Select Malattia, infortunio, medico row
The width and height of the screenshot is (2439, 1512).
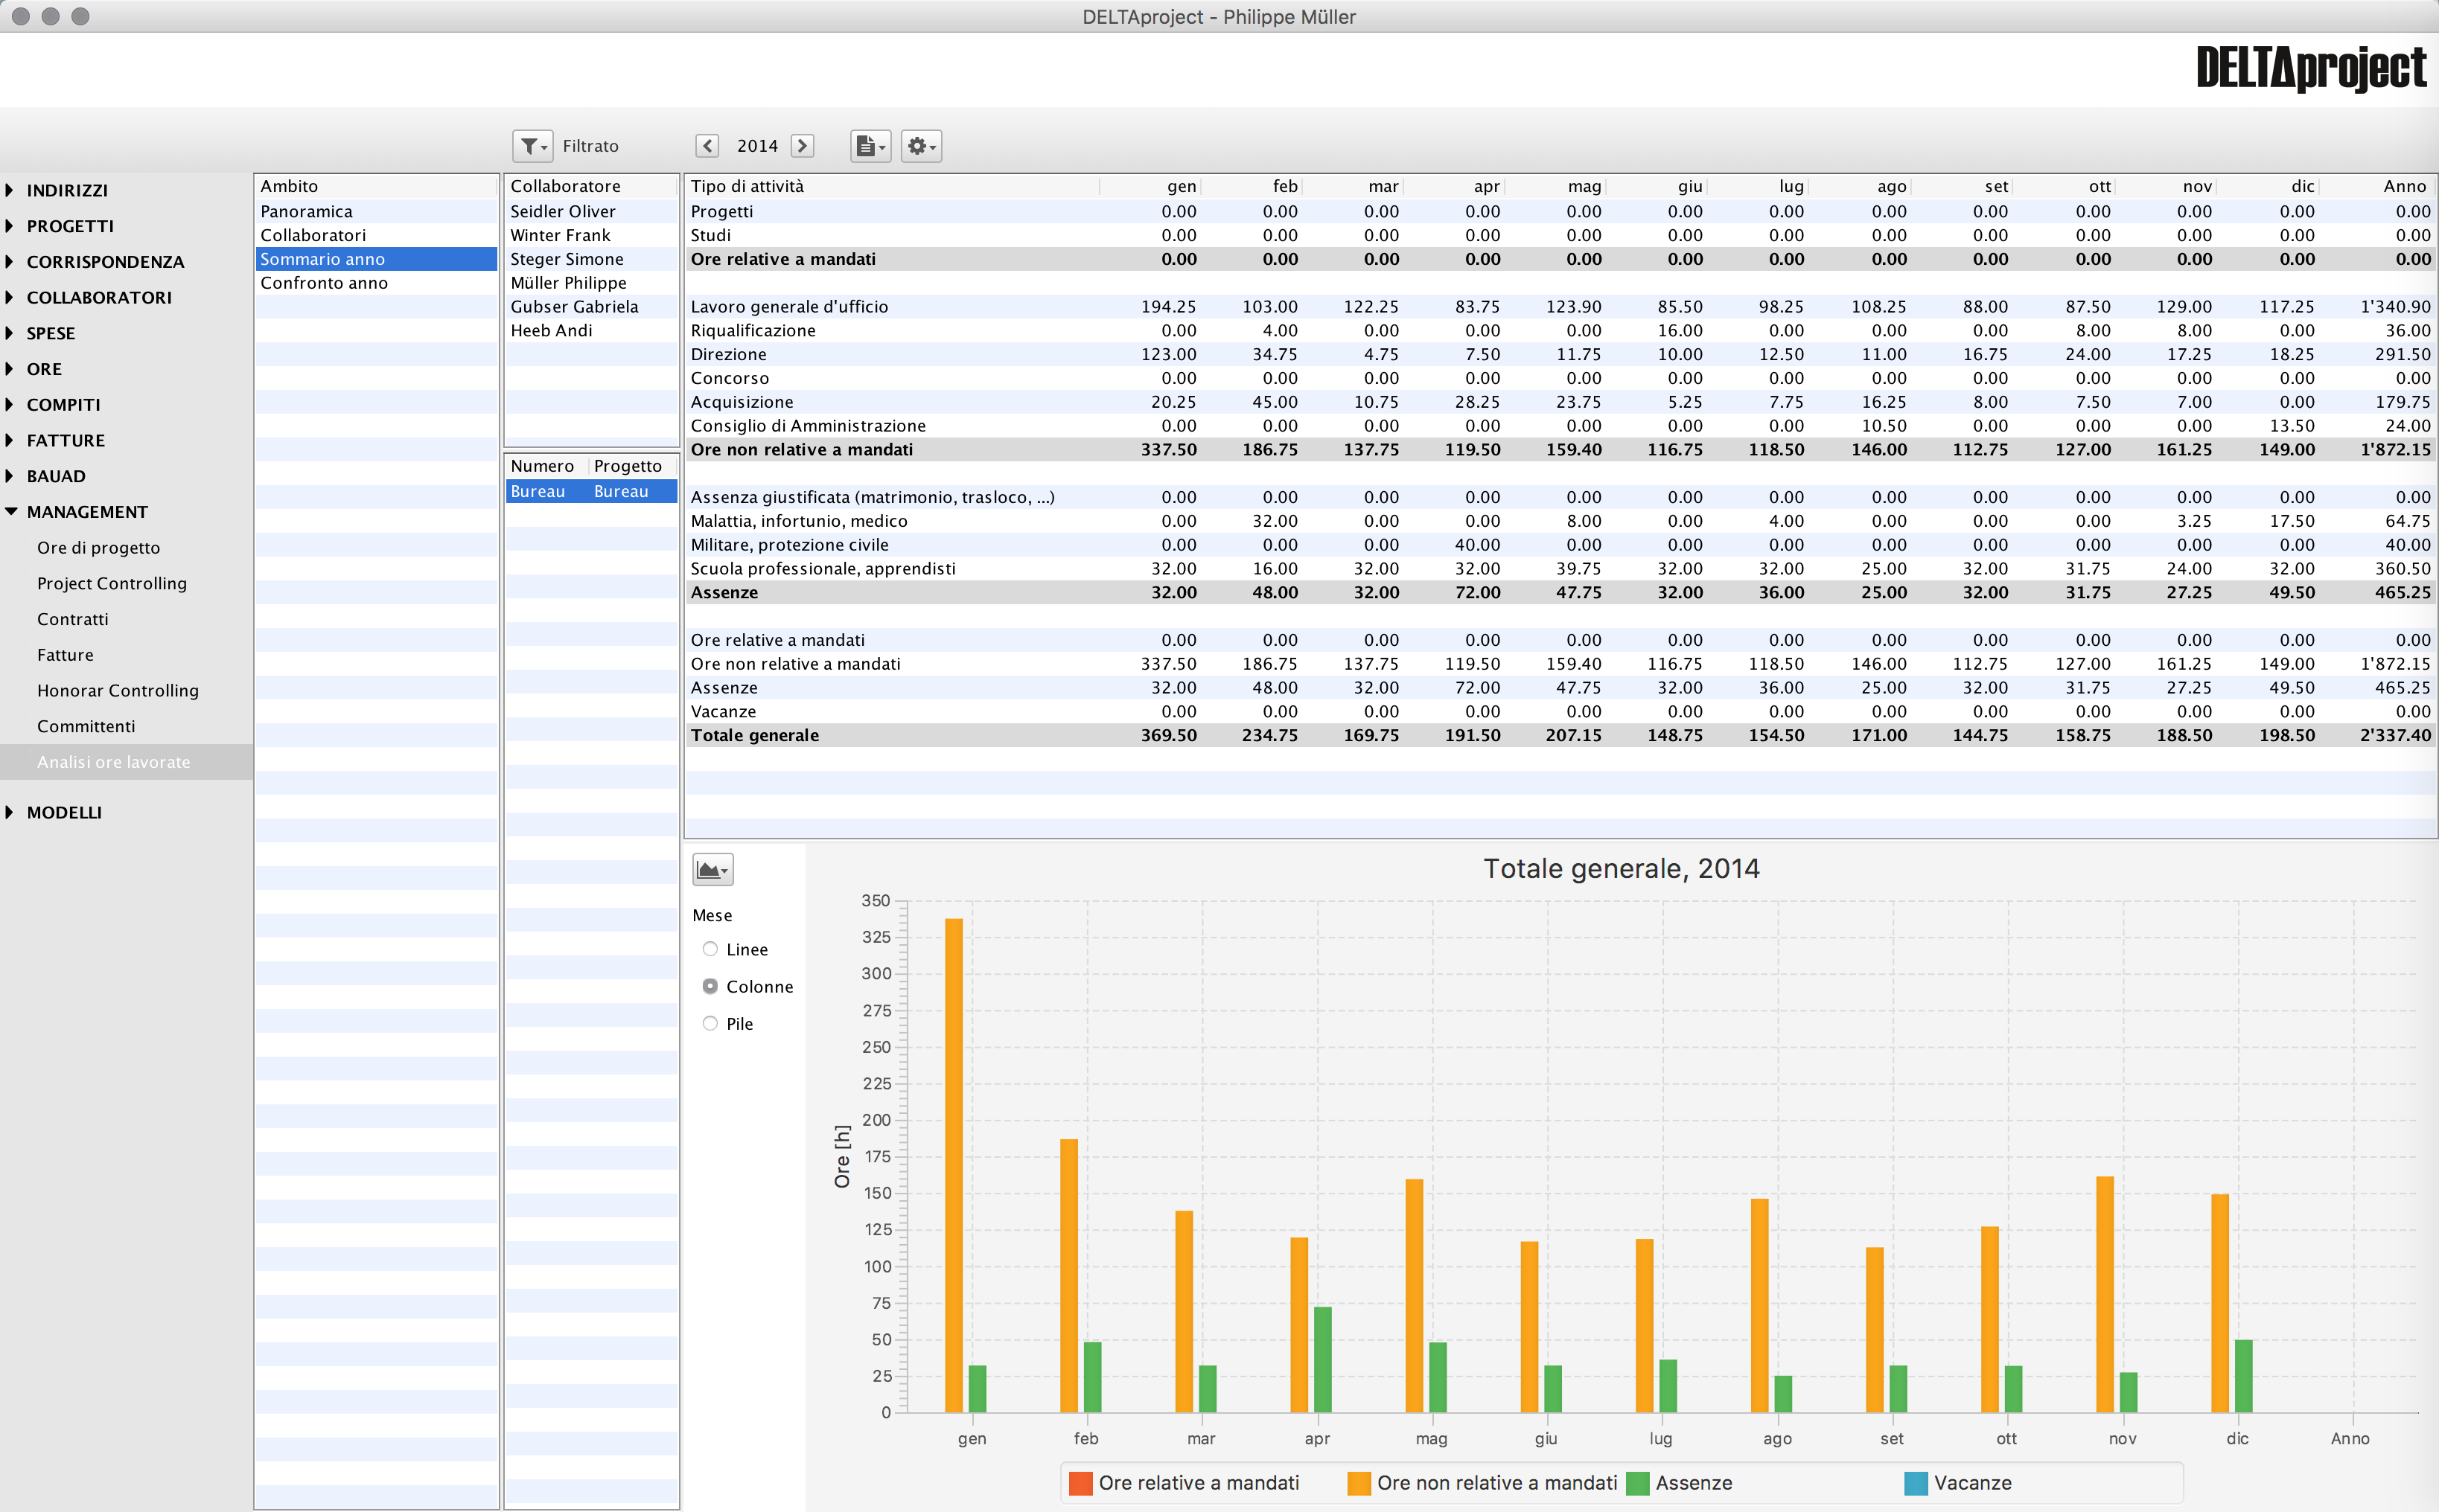1560,521
